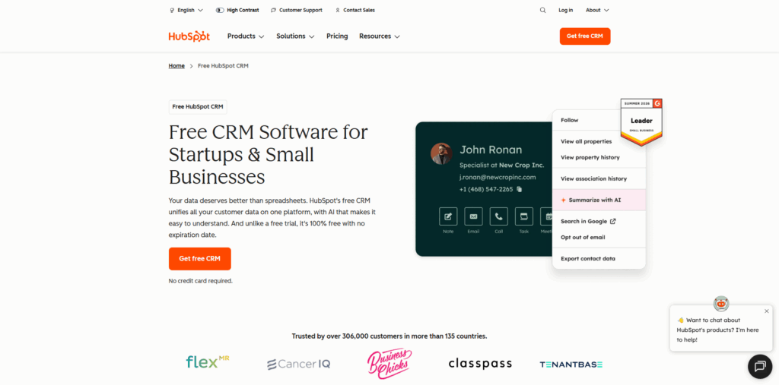Image resolution: width=779 pixels, height=385 pixels.
Task: Click the John Ronan name text
Action: [491, 150]
